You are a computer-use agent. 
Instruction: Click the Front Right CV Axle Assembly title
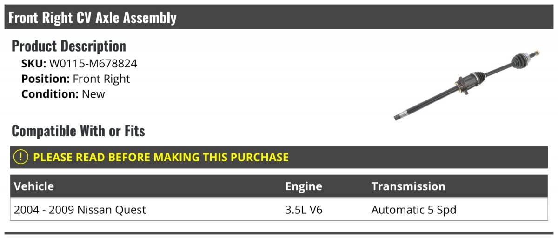click(x=93, y=18)
